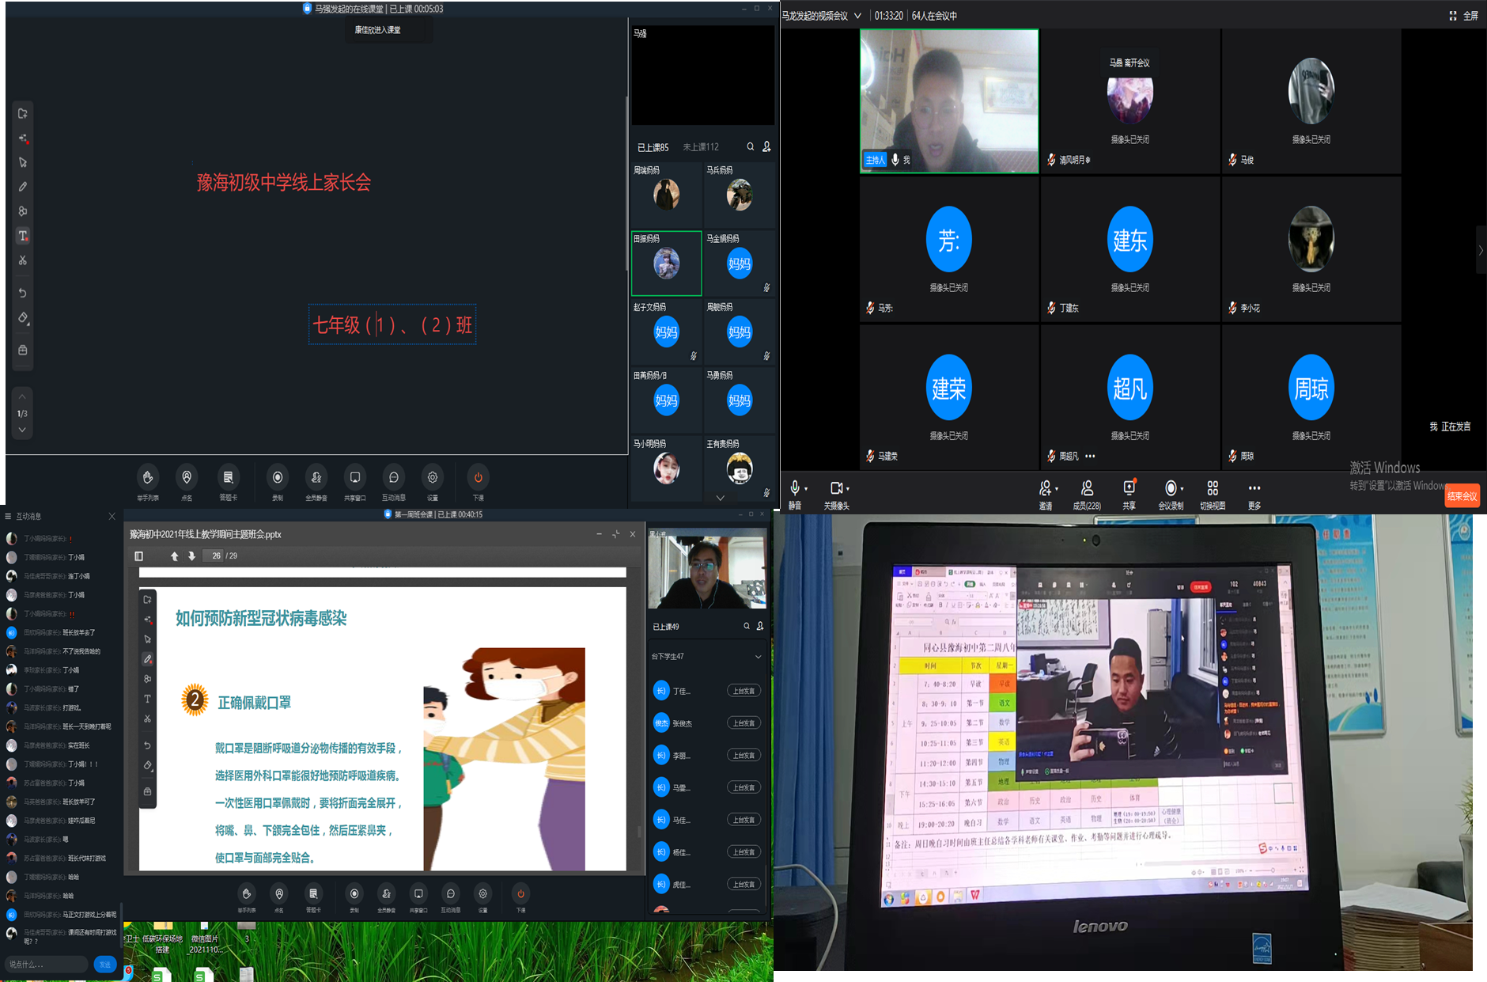Open 共享窗口 in 马强's classroom toolbar
Screen dimensions: 1487x982
pyautogui.click(x=355, y=482)
